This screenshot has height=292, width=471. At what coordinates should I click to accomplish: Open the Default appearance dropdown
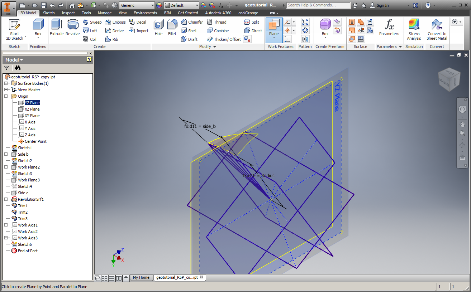pos(196,5)
